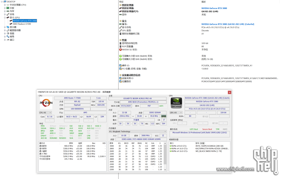
Task: Click green status icon of KXG70PNV2T04 KIOXIA drive
Action: [x=171, y=149]
